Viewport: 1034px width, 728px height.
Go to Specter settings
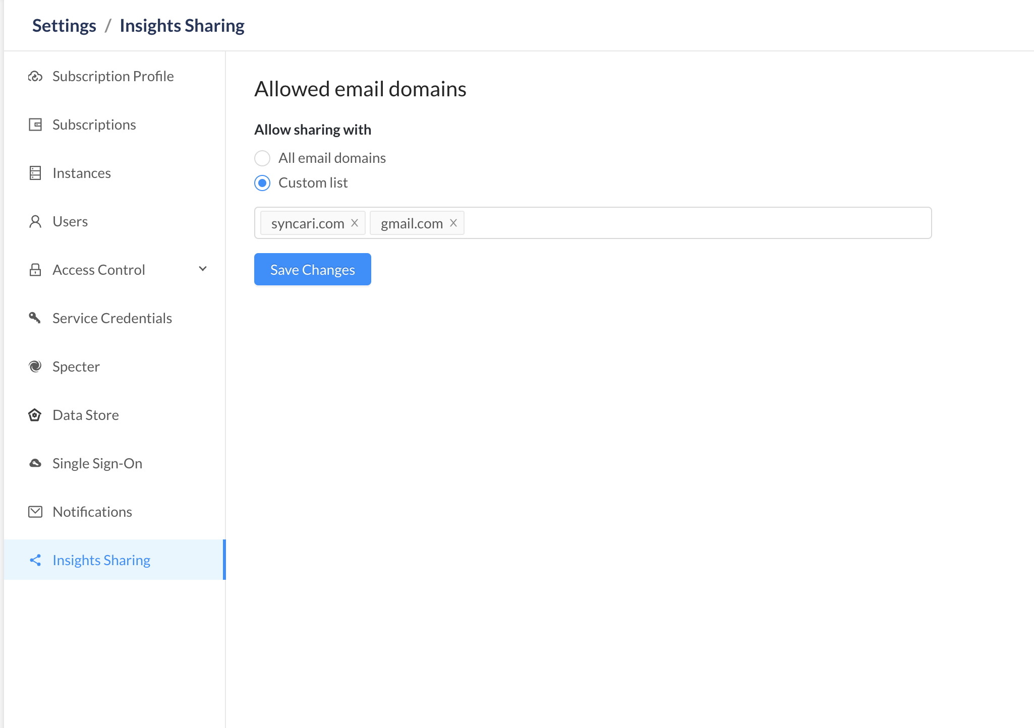[x=115, y=367]
